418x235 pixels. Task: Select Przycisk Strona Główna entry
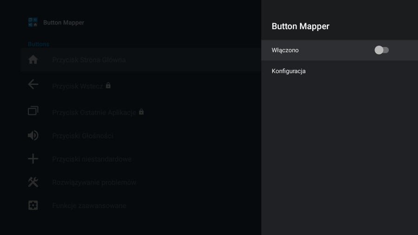(141, 60)
